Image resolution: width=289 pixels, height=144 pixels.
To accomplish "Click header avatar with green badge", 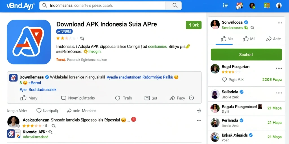I will point(252,6).
